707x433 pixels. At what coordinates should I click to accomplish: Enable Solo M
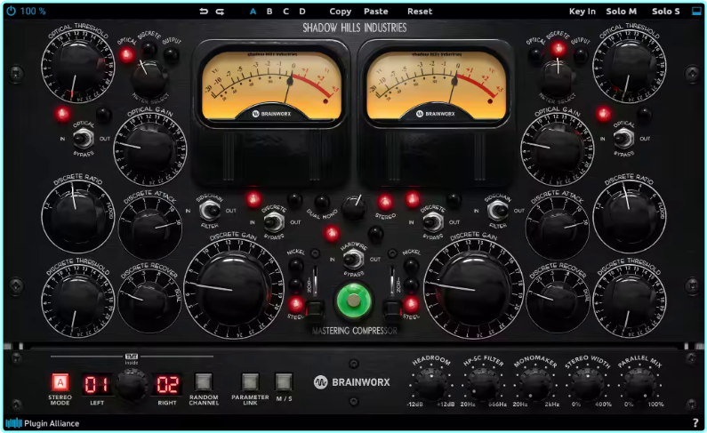pos(622,12)
